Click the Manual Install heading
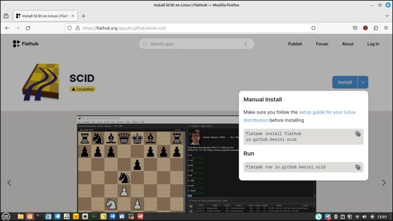393x221 pixels. coord(263,99)
